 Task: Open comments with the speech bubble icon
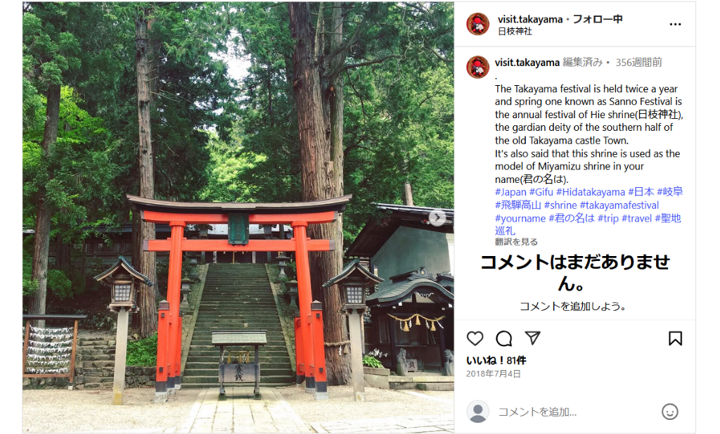[503, 338]
